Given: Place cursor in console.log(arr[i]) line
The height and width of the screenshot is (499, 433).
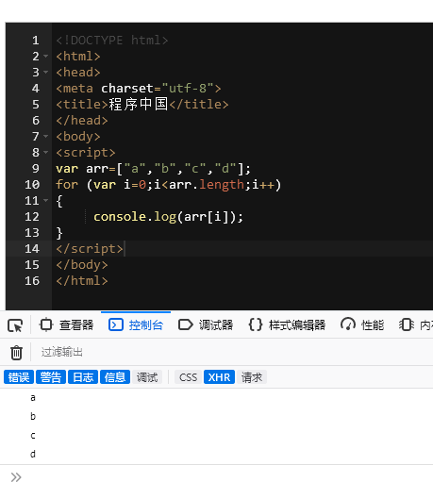Looking at the screenshot, I should (x=168, y=217).
